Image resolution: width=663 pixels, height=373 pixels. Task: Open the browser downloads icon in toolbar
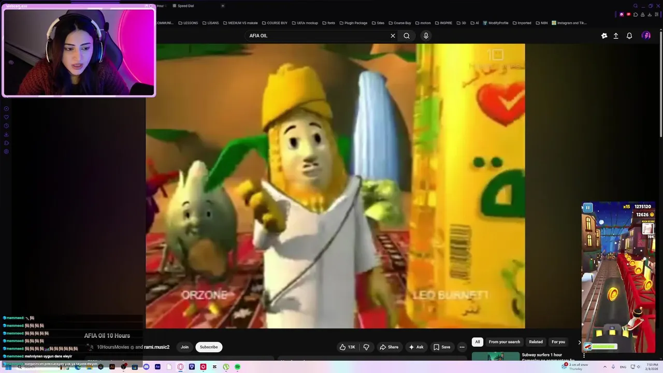click(650, 15)
